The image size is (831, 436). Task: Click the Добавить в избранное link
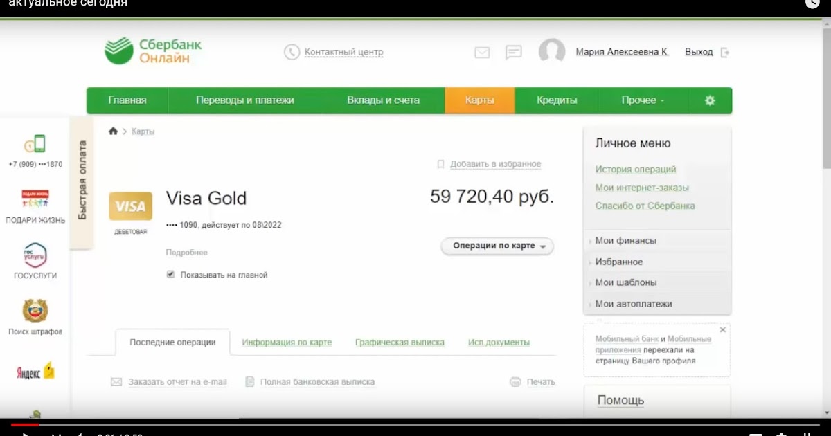[494, 165]
